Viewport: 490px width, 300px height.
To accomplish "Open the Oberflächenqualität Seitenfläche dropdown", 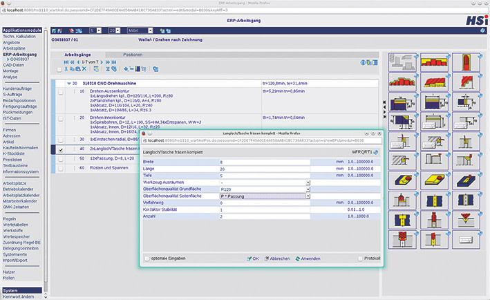I will 308,196.
